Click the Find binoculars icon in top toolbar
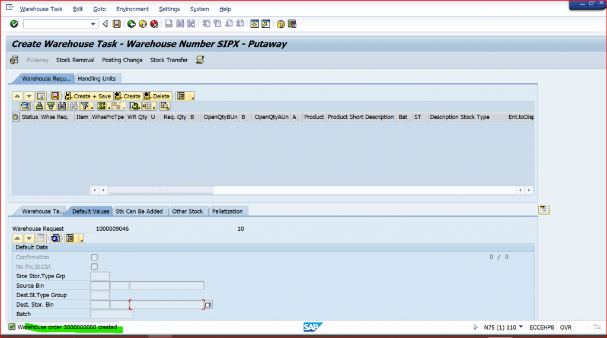The height and width of the screenshot is (338, 607). pyautogui.click(x=180, y=24)
